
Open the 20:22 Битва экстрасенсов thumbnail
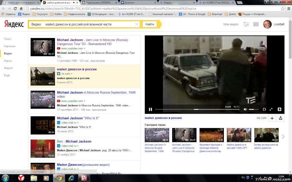click(x=266, y=135)
